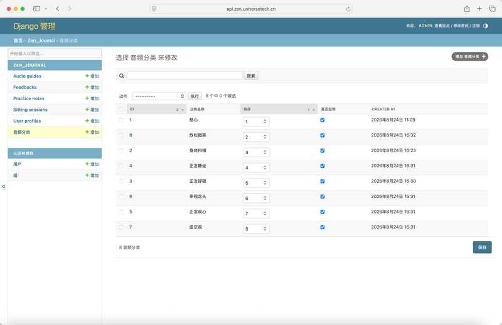Image resolution: width=502 pixels, height=325 pixels.
Task: Click Zen_Journal breadcrumb link
Action: pos(41,41)
